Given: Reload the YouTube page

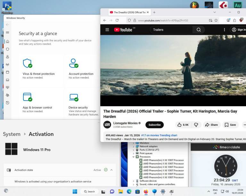Looking at the screenshot, I should point(117,20).
